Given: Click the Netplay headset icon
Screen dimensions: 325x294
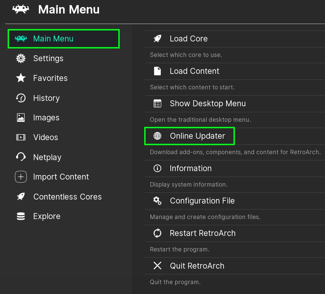Looking at the screenshot, I should pyautogui.click(x=21, y=157).
